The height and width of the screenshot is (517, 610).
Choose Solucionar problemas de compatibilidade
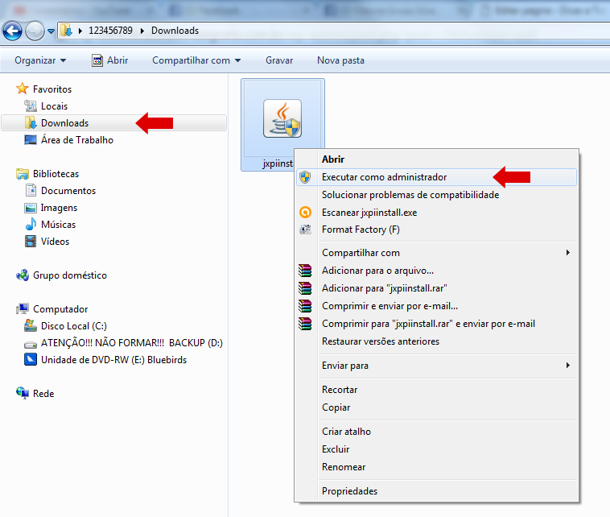pyautogui.click(x=410, y=195)
